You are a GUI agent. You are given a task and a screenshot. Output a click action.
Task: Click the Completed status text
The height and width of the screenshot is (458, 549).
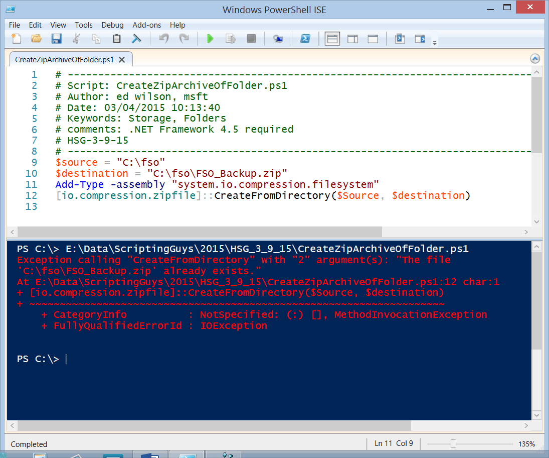29,444
